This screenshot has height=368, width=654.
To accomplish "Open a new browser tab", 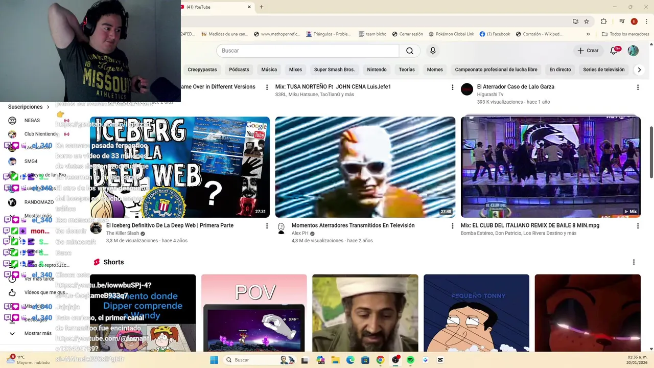I will click(262, 7).
